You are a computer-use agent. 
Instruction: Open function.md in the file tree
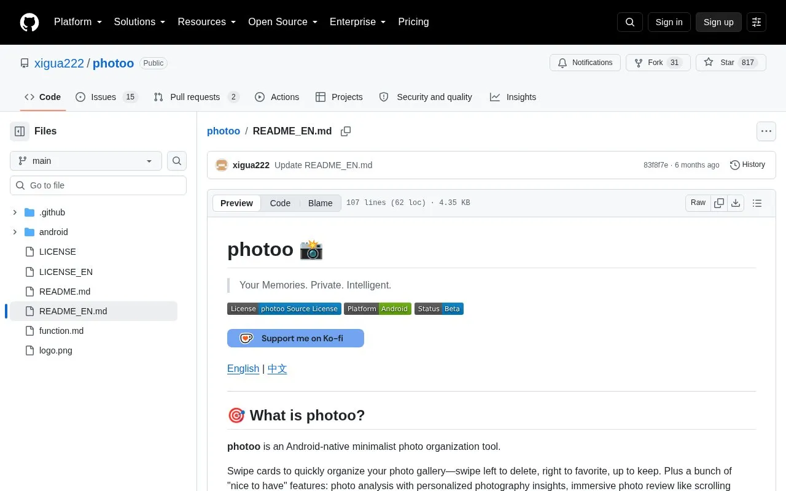tap(61, 331)
